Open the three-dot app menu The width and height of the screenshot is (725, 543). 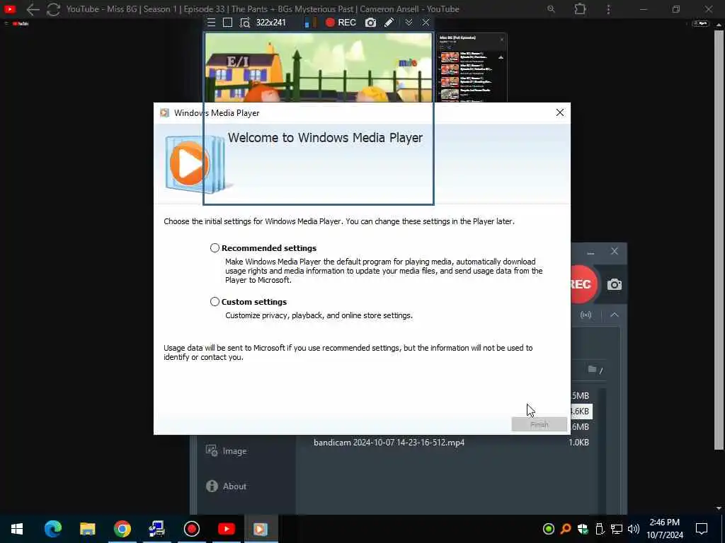pyautogui.click(x=608, y=8)
